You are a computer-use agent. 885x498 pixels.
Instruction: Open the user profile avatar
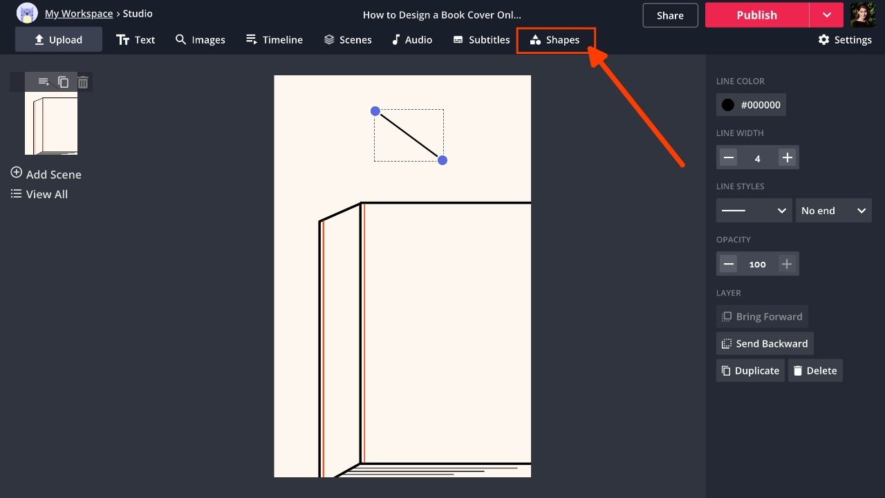tap(862, 15)
